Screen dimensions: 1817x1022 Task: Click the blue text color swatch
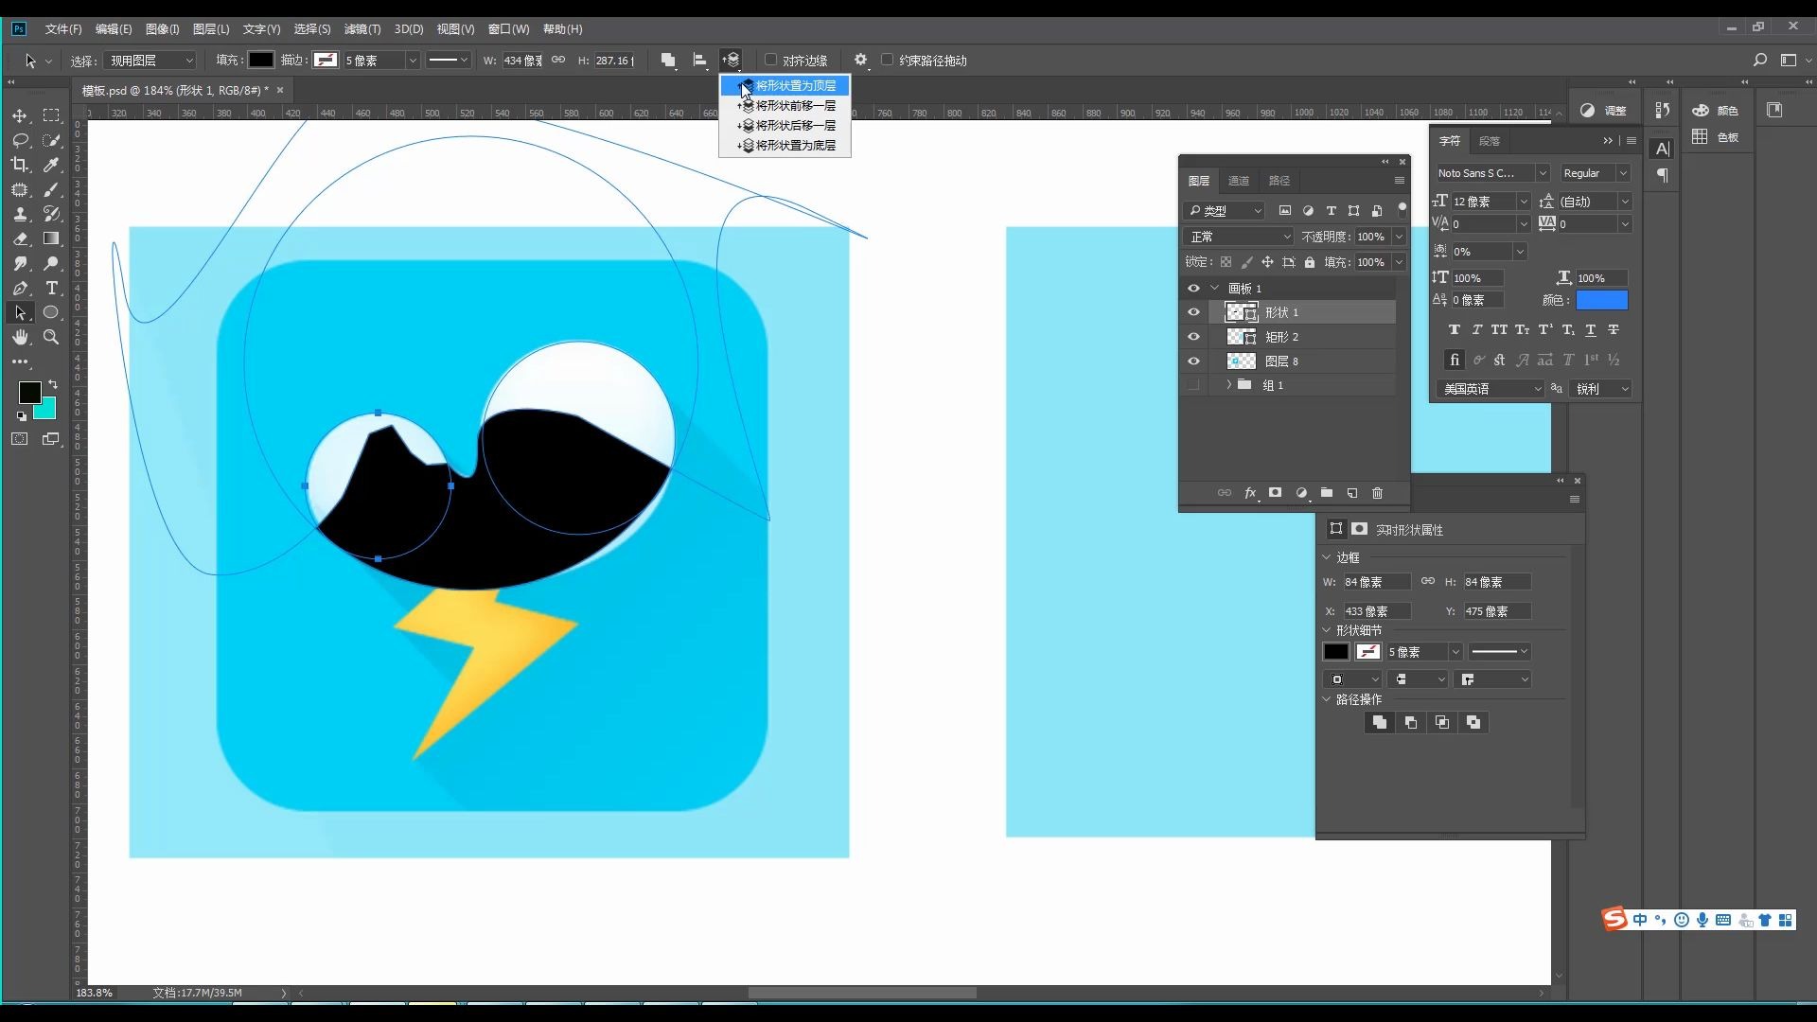[x=1601, y=300]
